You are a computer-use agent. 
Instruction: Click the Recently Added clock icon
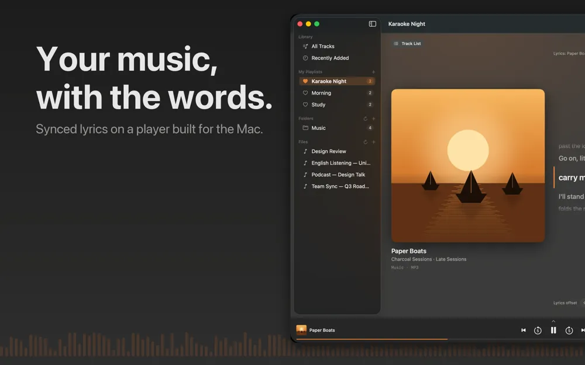pyautogui.click(x=305, y=58)
